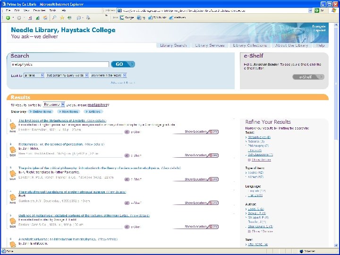
Task: Refine results by French language
Action: pos(255,195)
